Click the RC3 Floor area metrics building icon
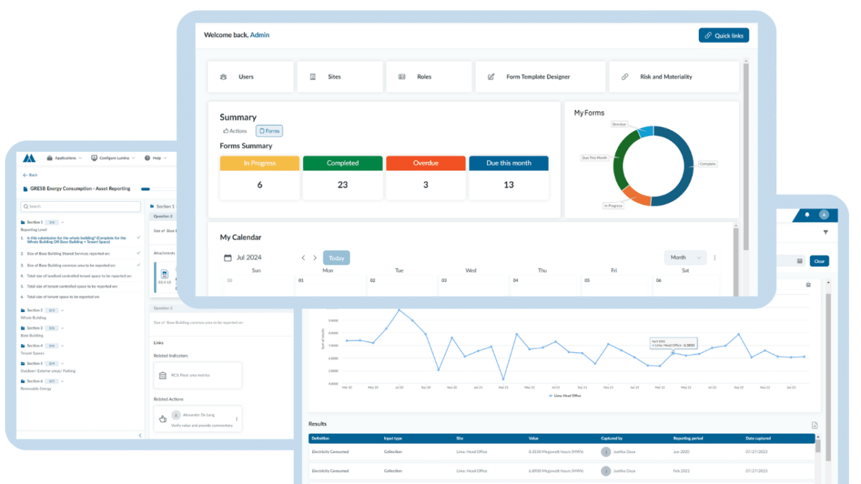This screenshot has width=861, height=484. pyautogui.click(x=162, y=375)
